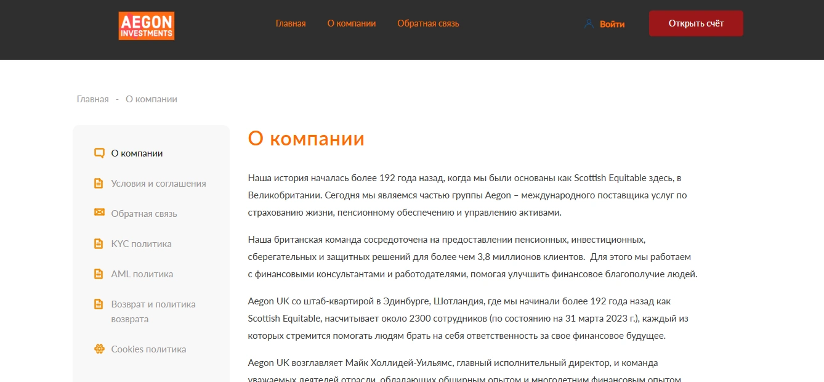The width and height of the screenshot is (824, 382).
Task: Click the user profile icon beside Войти
Action: click(x=589, y=24)
